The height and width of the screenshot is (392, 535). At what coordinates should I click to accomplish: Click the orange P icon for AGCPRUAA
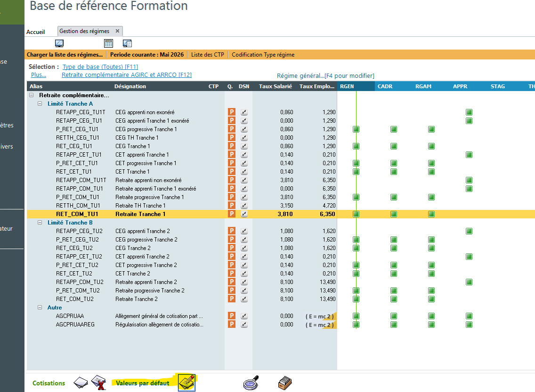coord(232,316)
